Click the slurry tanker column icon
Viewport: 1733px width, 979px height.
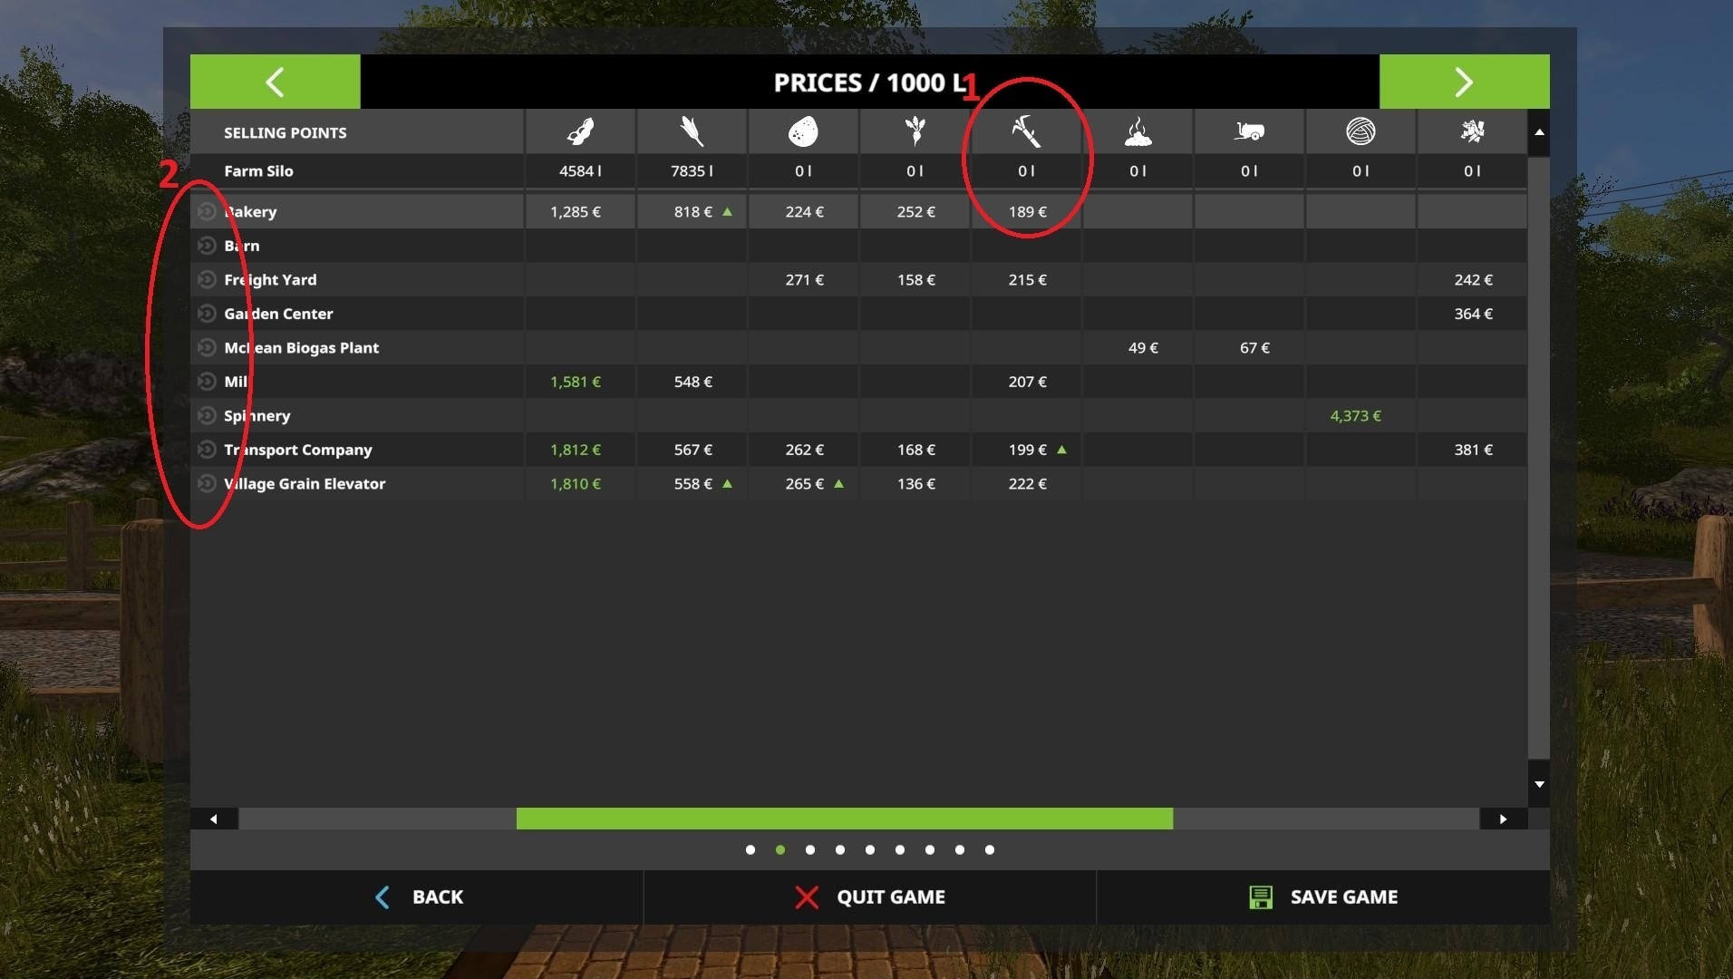(x=1249, y=132)
